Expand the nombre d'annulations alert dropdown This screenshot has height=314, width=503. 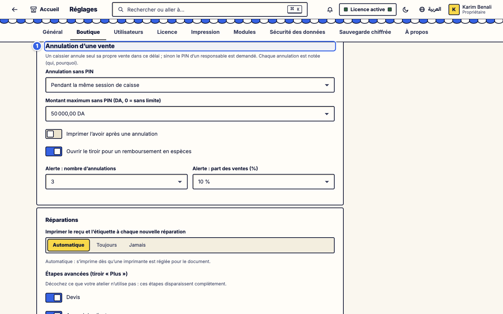(116, 182)
